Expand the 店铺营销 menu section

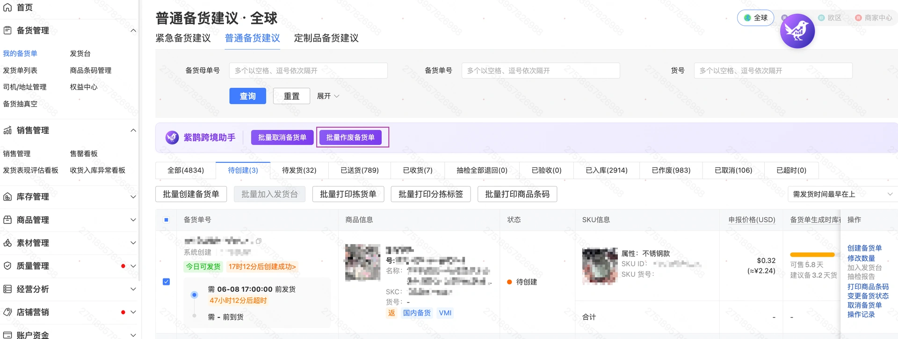click(x=133, y=312)
